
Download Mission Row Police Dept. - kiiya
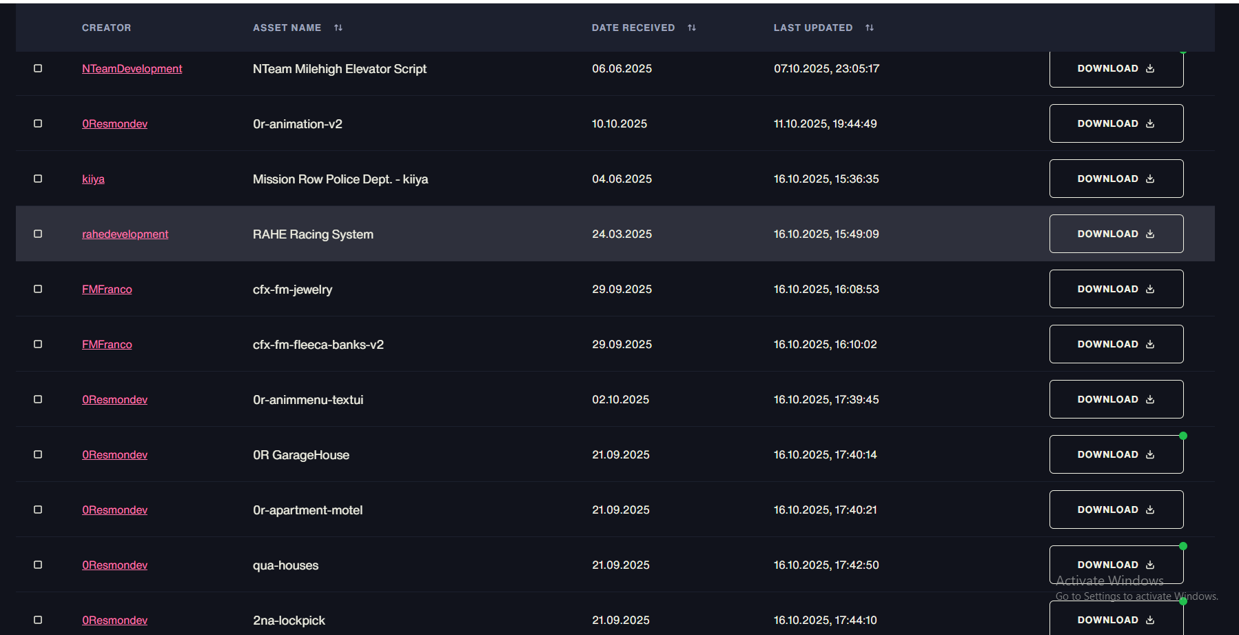[x=1116, y=179]
